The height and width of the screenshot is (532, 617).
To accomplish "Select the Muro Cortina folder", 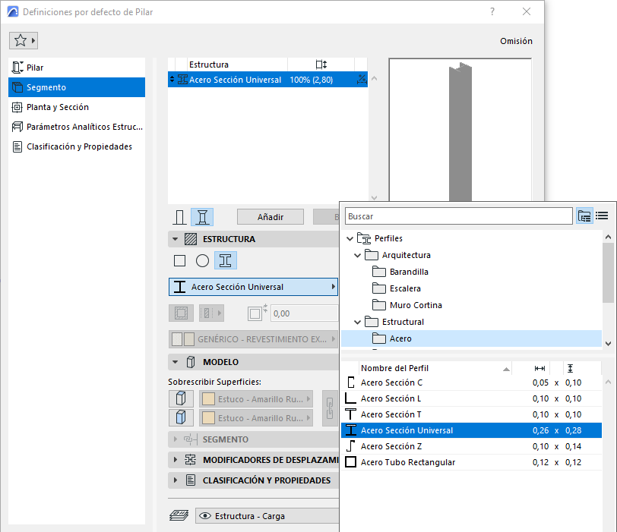I will 416,305.
